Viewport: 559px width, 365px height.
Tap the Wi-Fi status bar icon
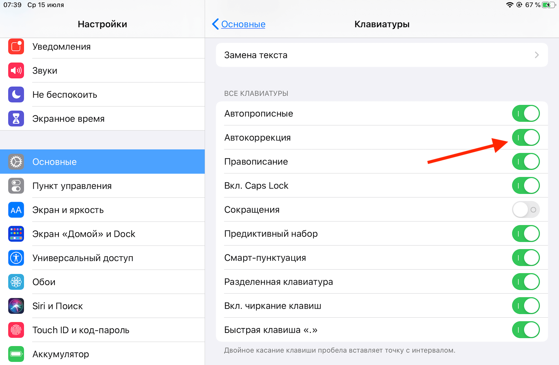click(x=510, y=5)
